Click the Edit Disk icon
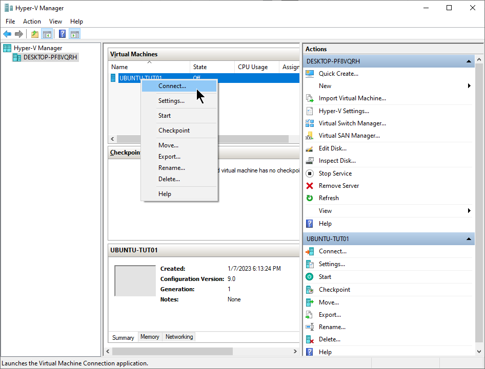 310,148
